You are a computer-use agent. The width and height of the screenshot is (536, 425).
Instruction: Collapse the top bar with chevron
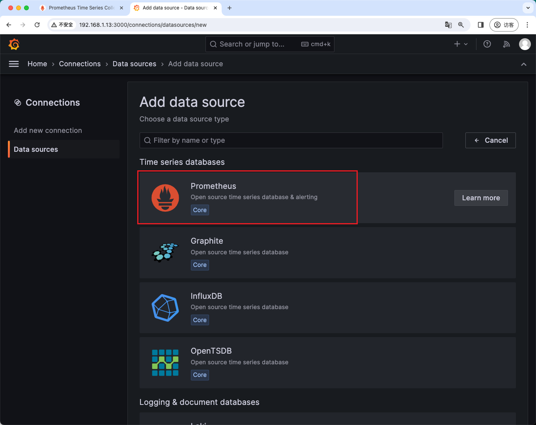pyautogui.click(x=524, y=64)
